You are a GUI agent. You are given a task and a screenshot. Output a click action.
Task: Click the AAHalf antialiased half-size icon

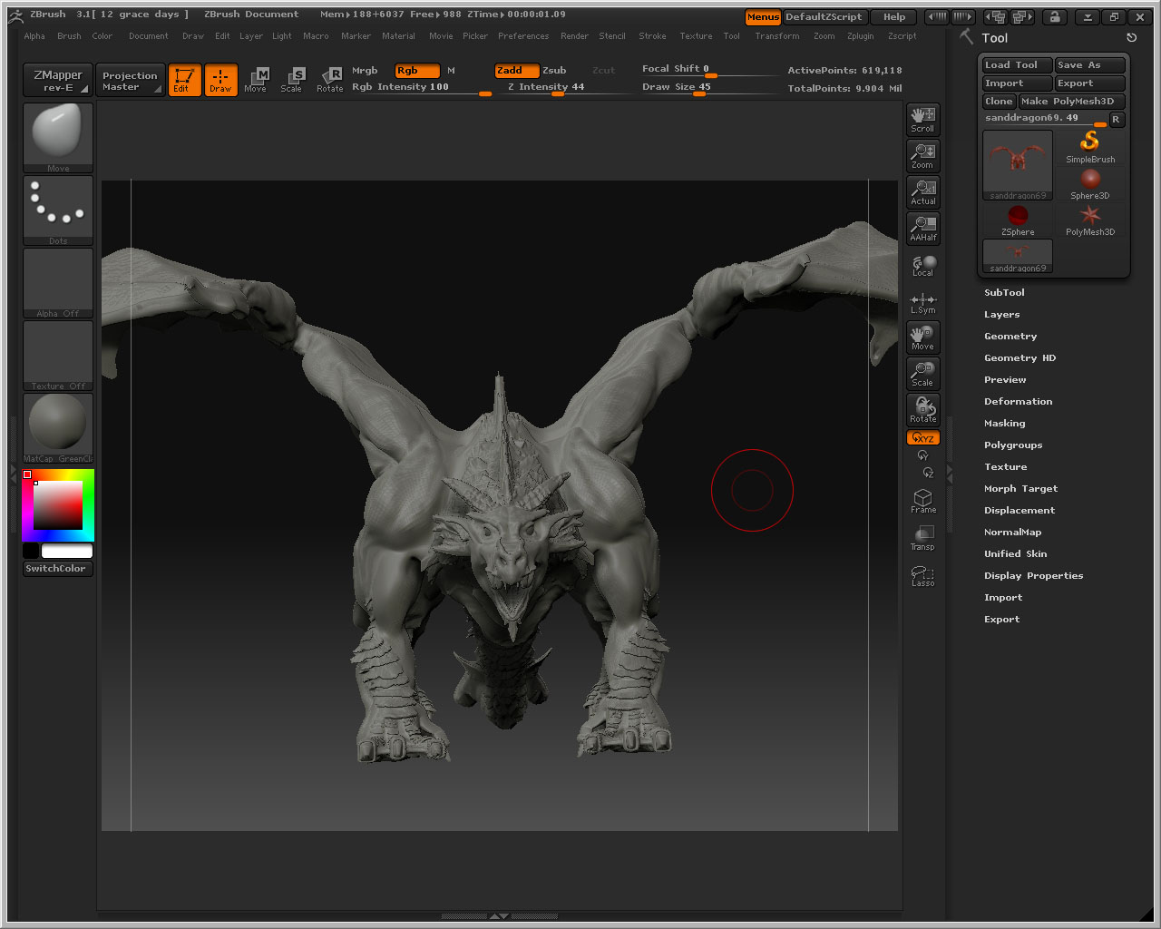click(922, 229)
